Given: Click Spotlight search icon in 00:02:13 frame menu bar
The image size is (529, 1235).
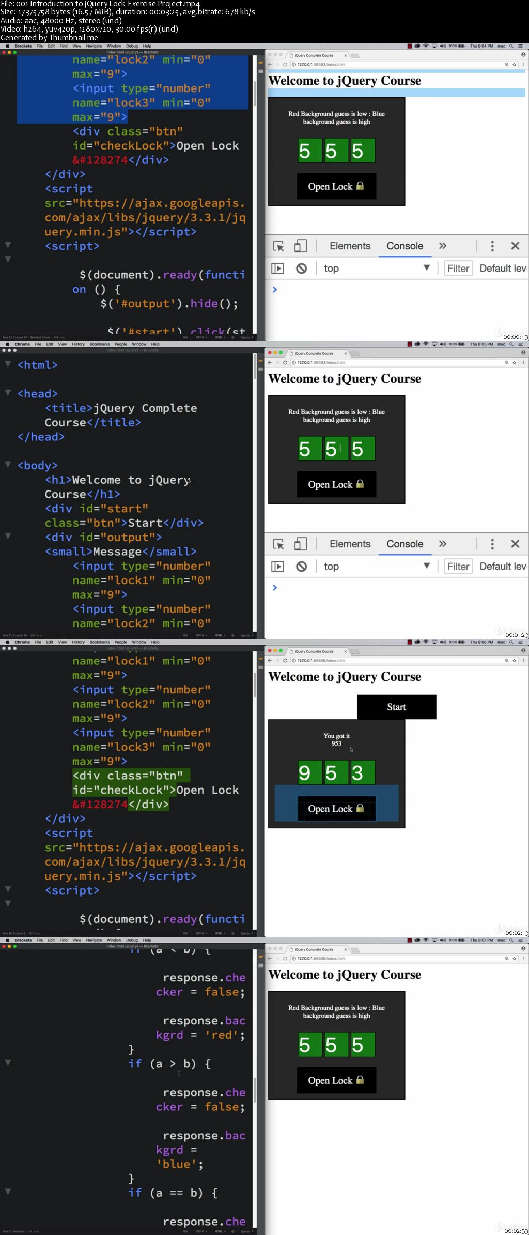Looking at the screenshot, I should pos(511,642).
